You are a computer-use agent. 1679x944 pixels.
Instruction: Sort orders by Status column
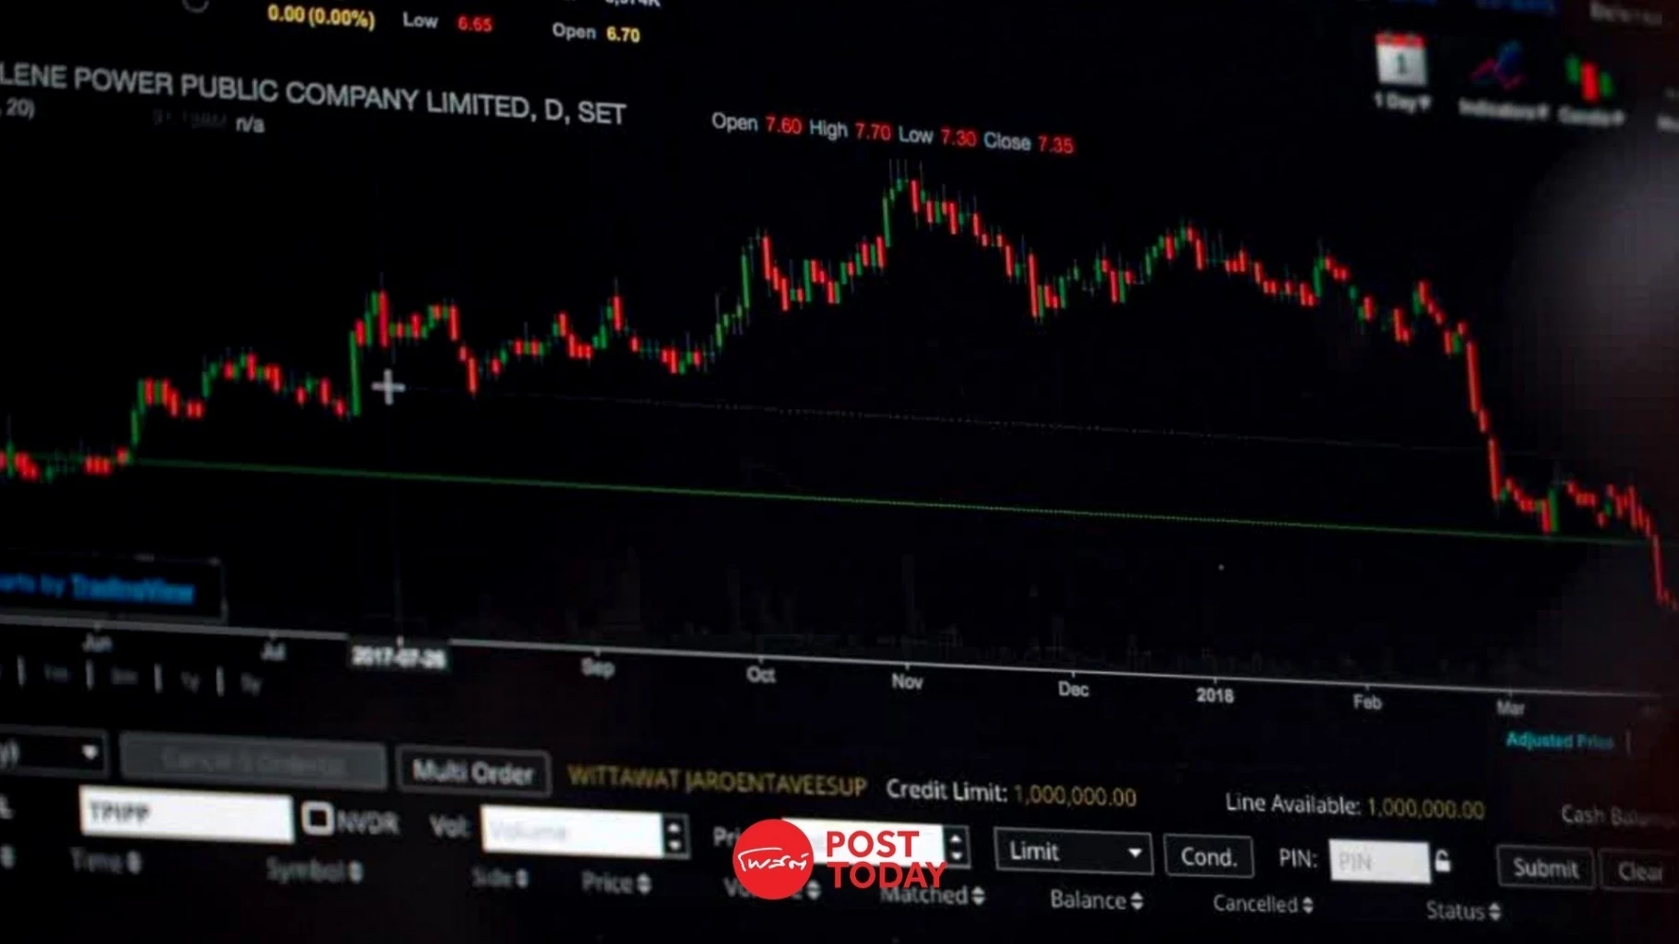(x=1494, y=912)
